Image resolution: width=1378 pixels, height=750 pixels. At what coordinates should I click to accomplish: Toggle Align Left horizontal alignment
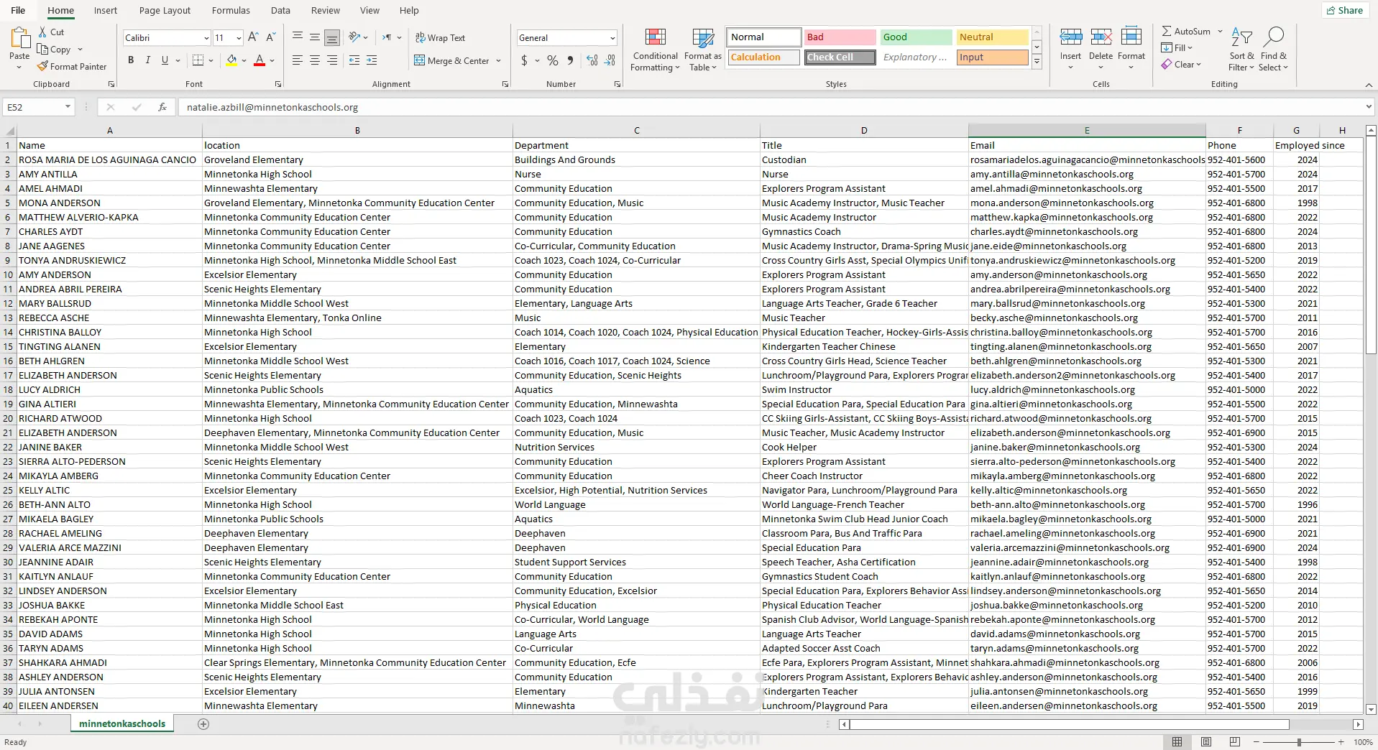coord(297,60)
